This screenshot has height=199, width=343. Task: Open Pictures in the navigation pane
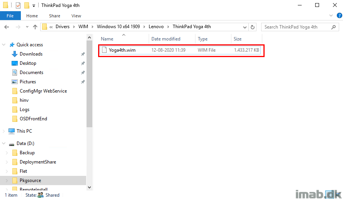[x=27, y=81]
